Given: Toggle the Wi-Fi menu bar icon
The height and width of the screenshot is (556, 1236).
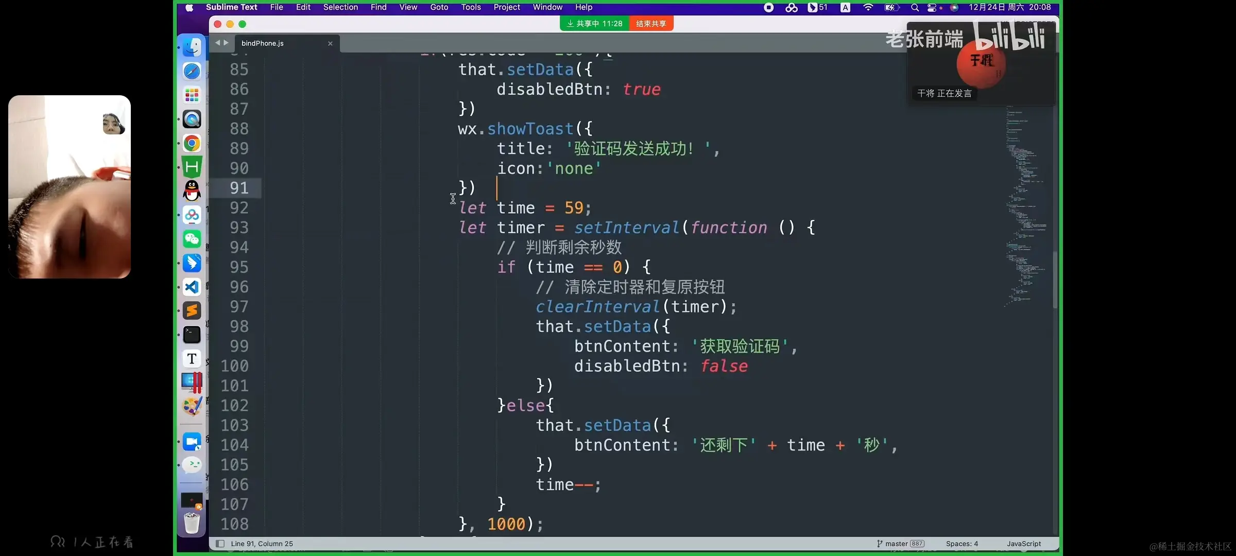Looking at the screenshot, I should (x=868, y=7).
